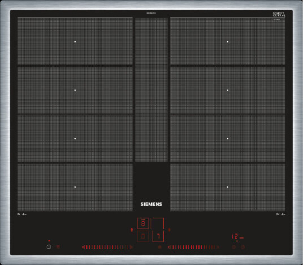Image resolution: width=303 pixels, height=265 pixels.
Task: Tap the first timer icon below the 12 display
Action: 234,247
